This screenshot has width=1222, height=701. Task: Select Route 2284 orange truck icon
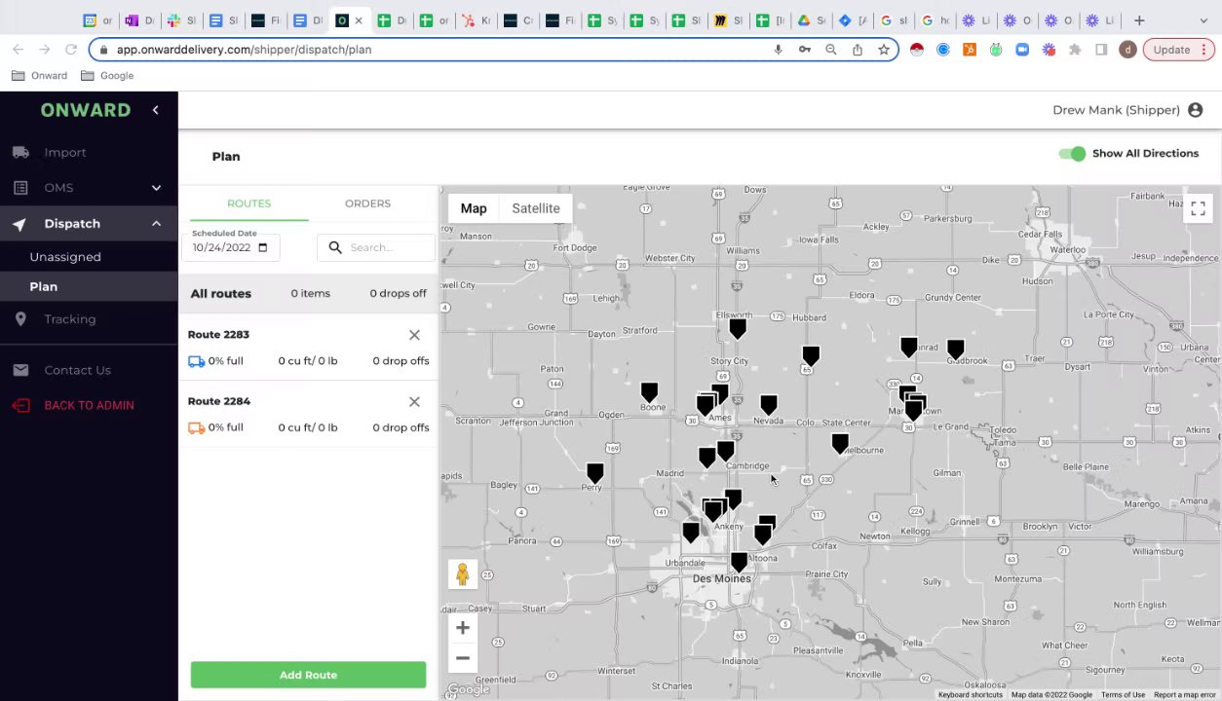(x=196, y=427)
